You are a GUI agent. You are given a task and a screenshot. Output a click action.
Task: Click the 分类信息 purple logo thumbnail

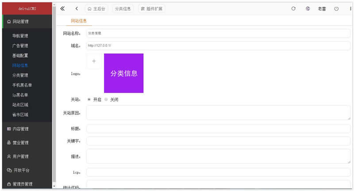(x=123, y=73)
